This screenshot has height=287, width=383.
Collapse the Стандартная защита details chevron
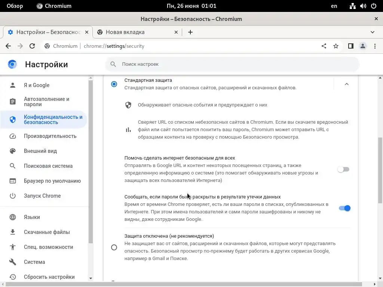tap(347, 84)
